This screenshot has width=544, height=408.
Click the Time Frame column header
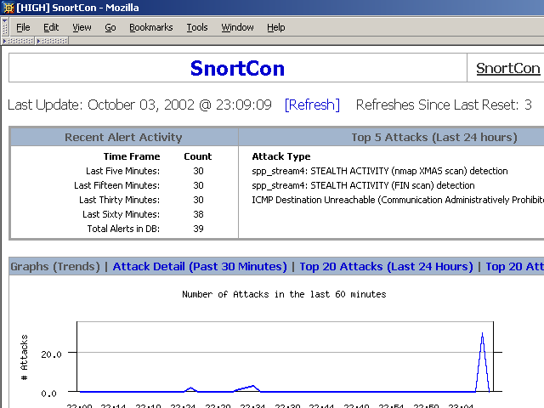click(132, 156)
